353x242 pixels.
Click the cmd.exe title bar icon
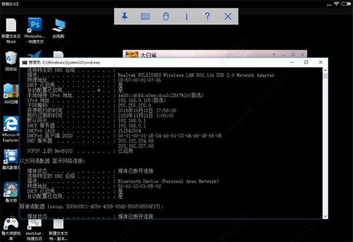[25, 62]
